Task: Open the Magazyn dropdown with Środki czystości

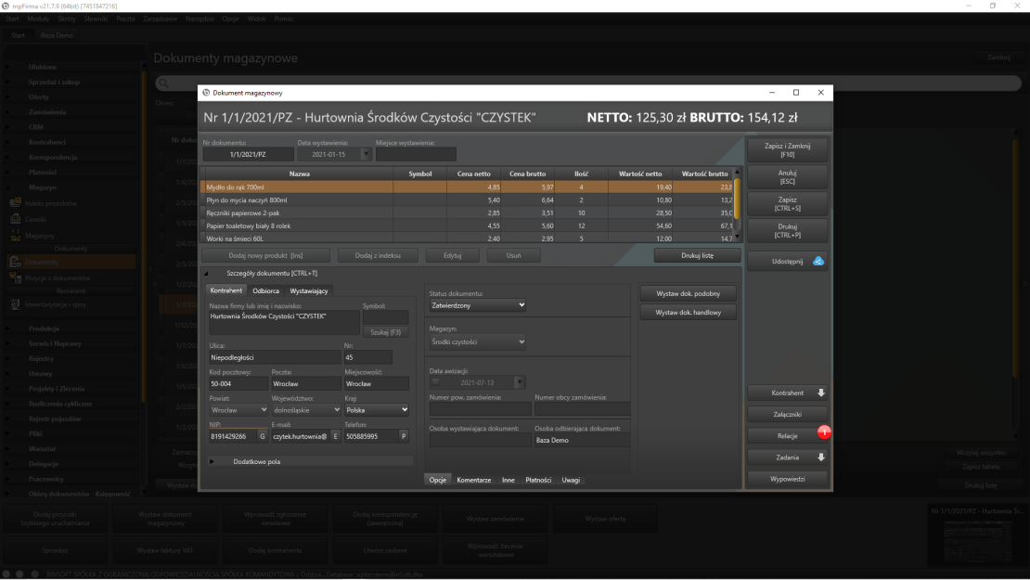Action: pos(478,342)
